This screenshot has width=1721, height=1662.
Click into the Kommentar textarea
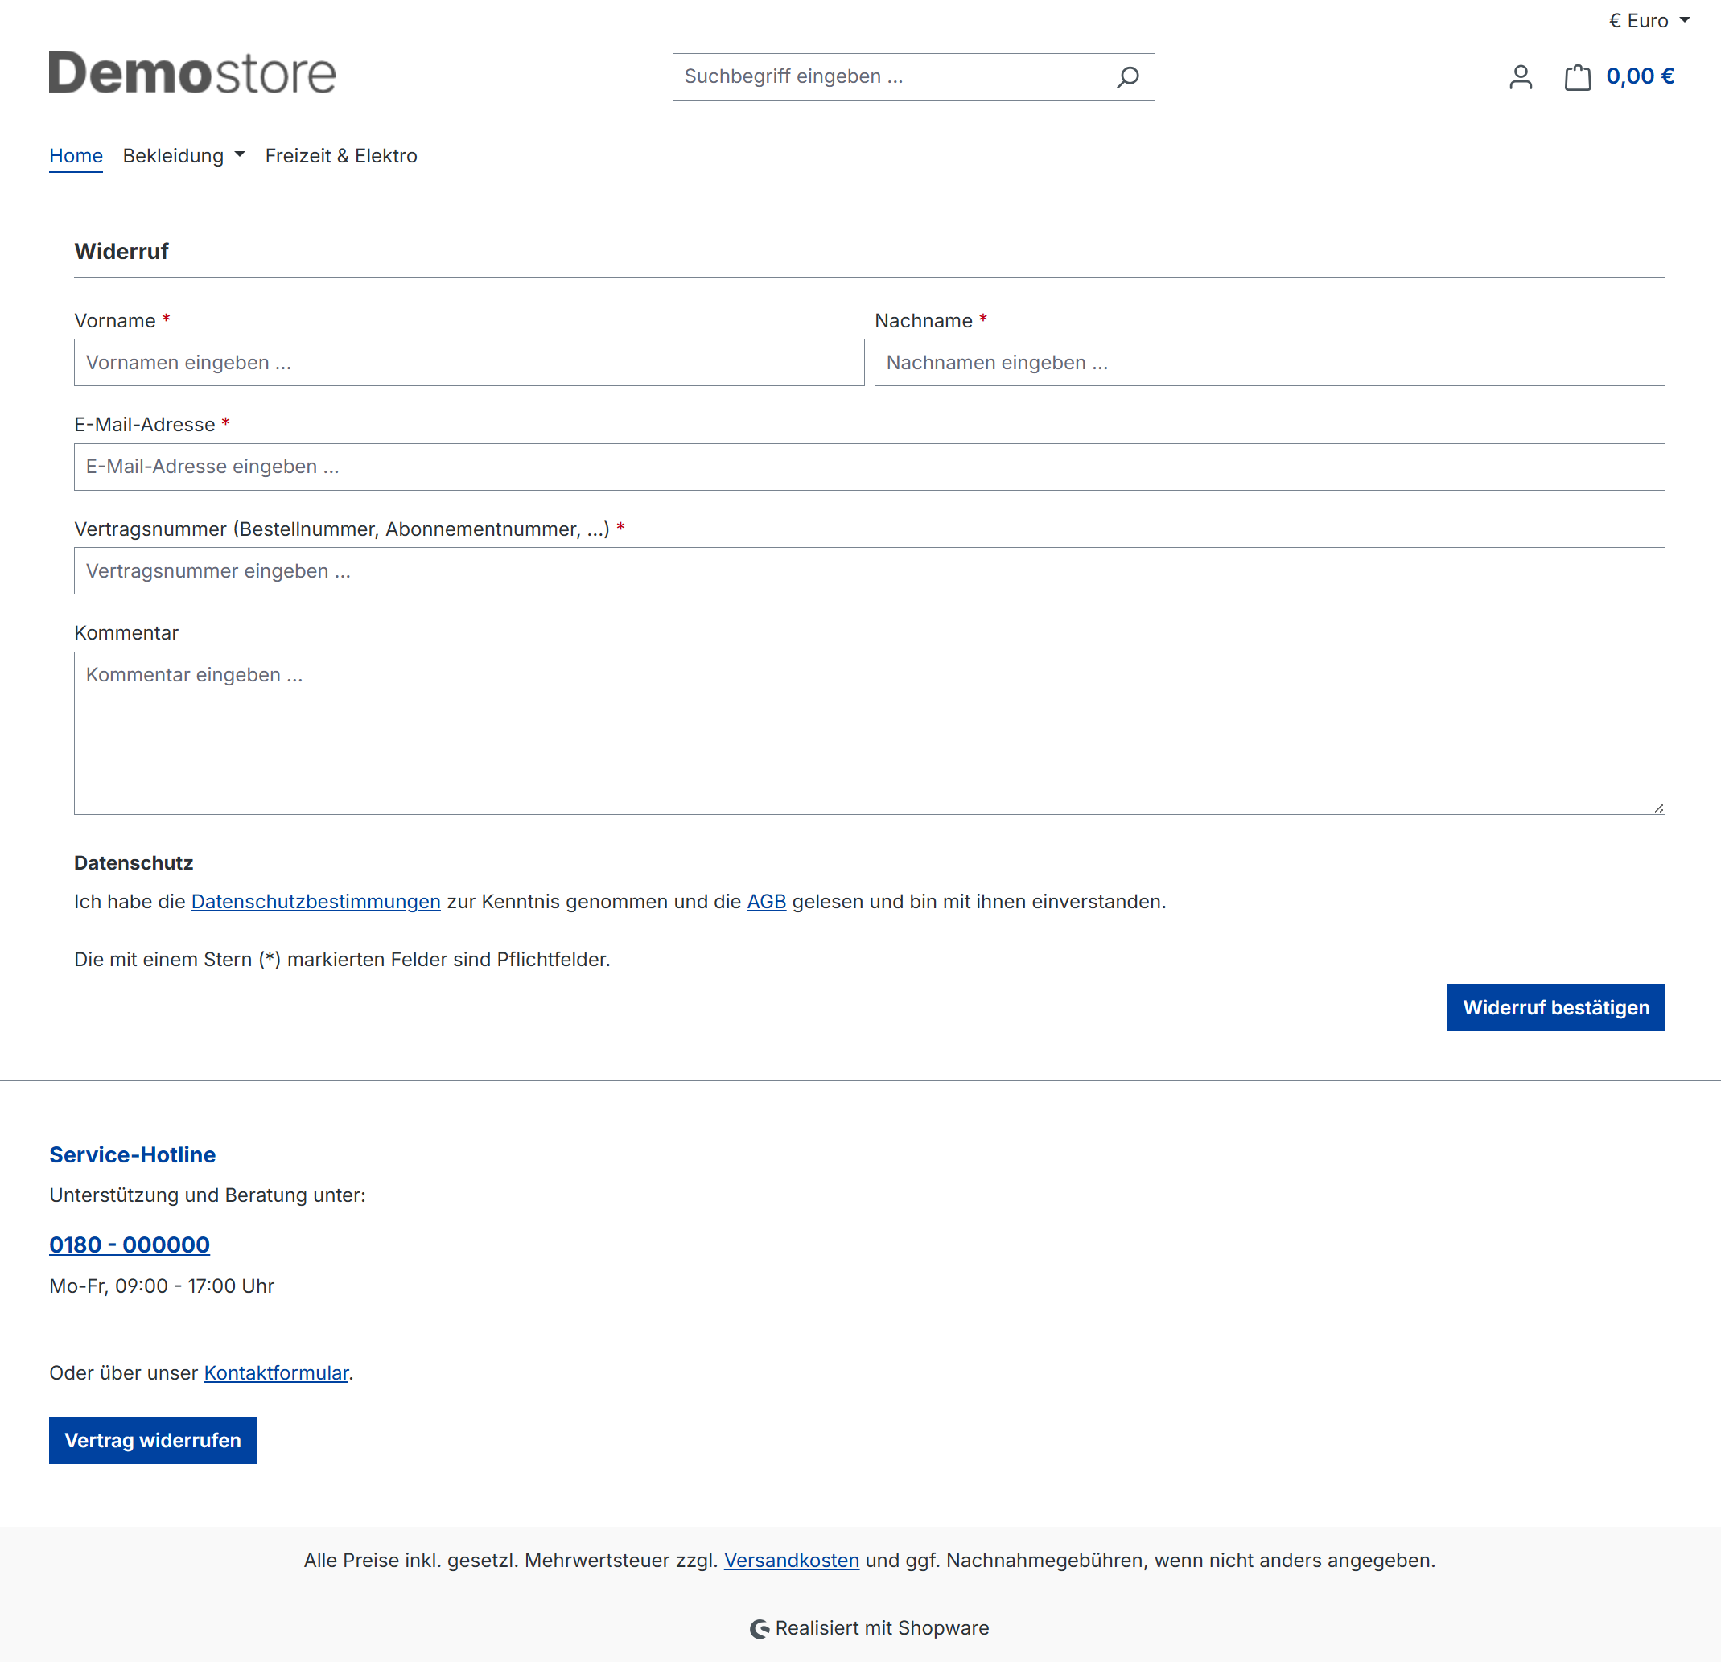[869, 733]
